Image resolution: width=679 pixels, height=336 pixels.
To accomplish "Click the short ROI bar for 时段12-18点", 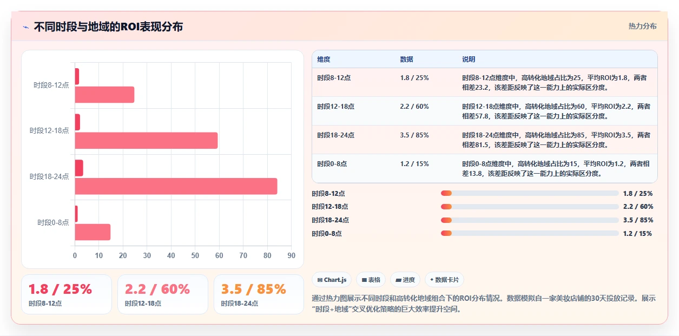I will pos(77,122).
